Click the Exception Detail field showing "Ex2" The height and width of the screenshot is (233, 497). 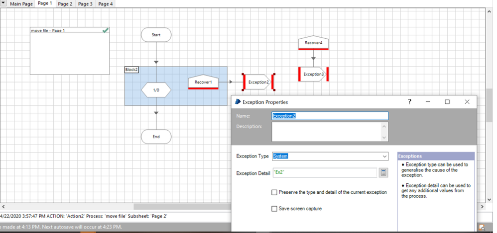325,172
